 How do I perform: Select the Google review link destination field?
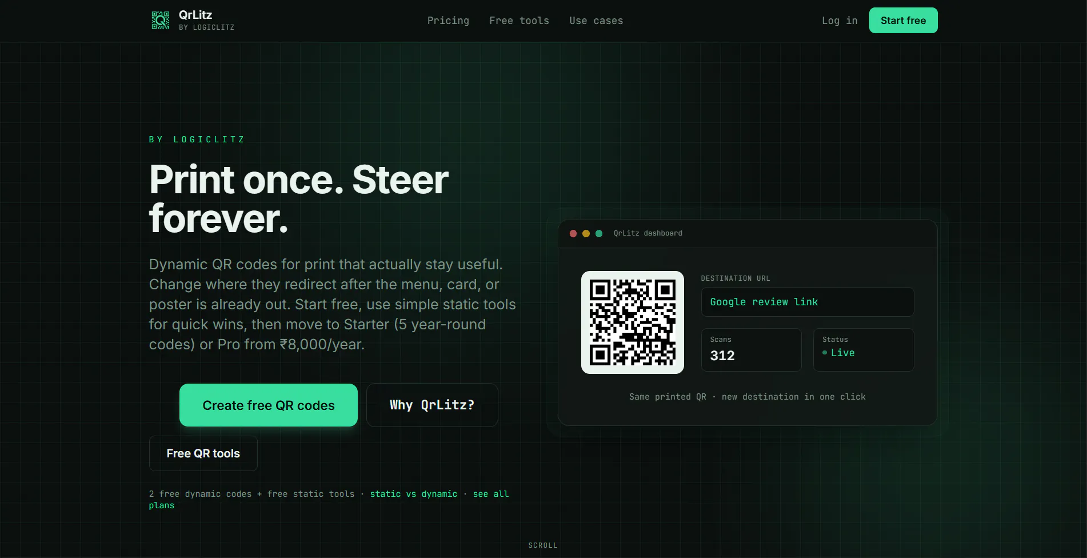pos(808,302)
